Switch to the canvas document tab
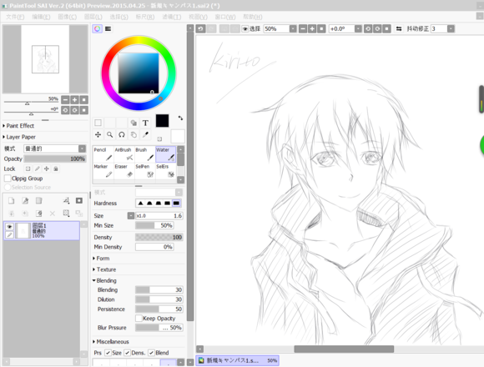 (x=237, y=360)
